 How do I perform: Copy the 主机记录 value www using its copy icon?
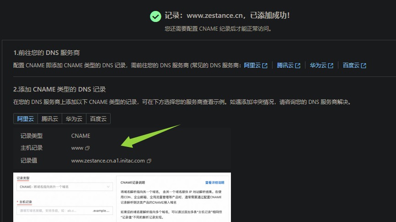[x=87, y=148]
